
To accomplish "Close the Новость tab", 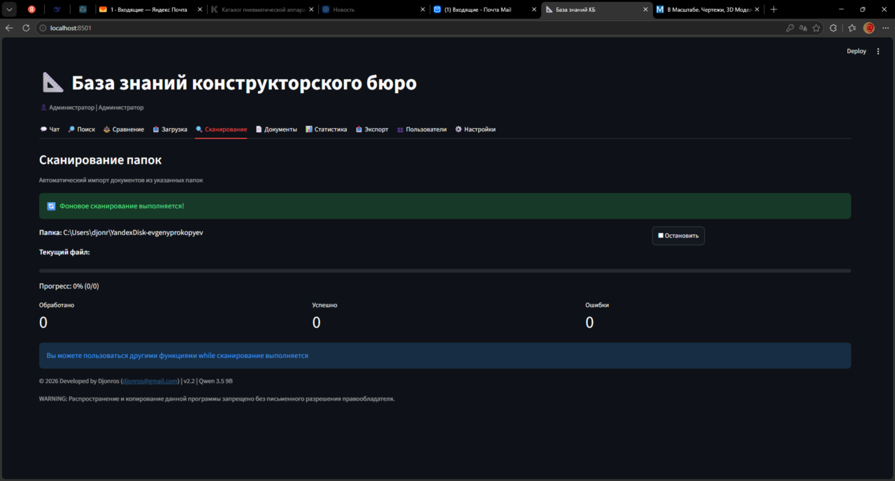I will (x=422, y=10).
